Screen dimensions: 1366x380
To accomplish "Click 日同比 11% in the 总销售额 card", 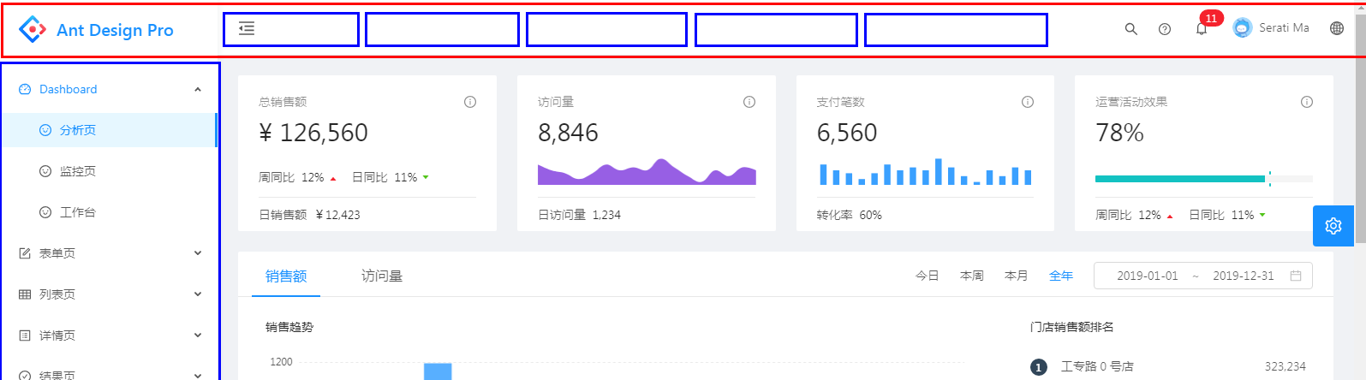I will [391, 177].
